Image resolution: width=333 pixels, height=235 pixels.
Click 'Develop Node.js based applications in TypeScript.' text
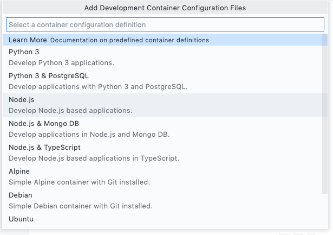94,158
